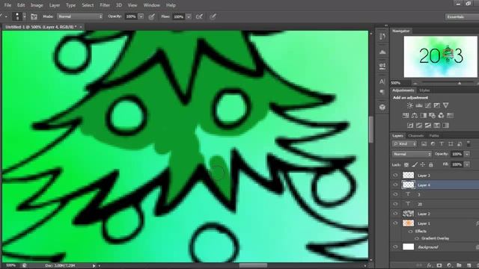Hide the '20' text layer eye
Viewport: 479px width, 269px height.
(x=396, y=204)
